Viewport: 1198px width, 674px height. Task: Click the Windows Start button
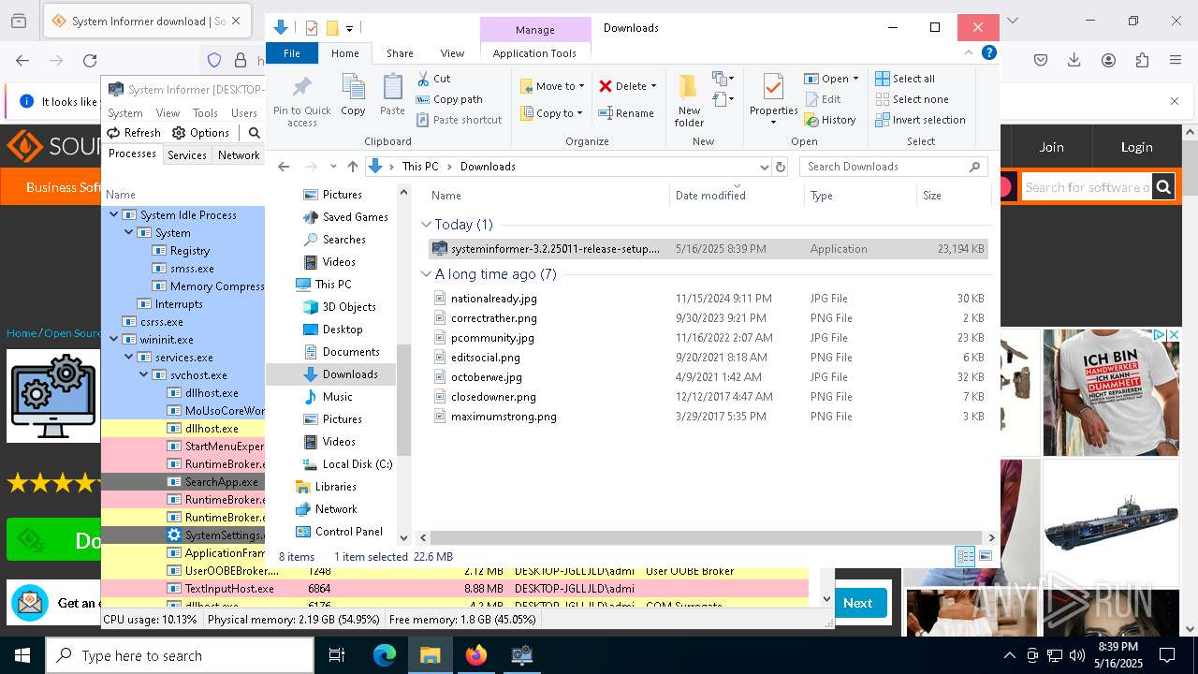(x=22, y=655)
